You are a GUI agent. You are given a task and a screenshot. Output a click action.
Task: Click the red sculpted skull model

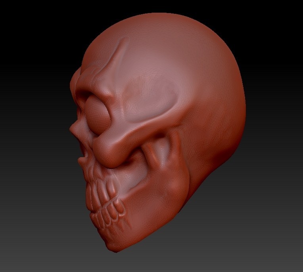[x=157, y=133]
